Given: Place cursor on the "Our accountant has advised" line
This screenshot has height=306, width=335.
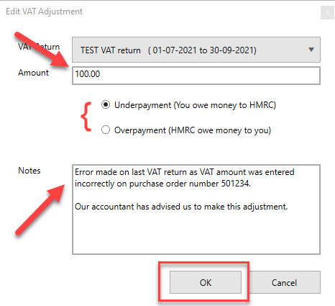Looking at the screenshot, I should pos(181,207).
